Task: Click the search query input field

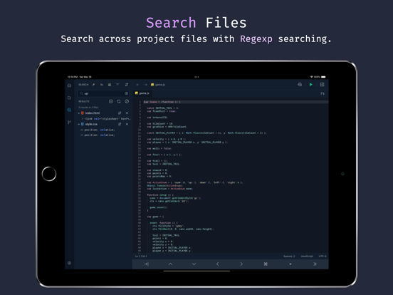Action: [103, 93]
